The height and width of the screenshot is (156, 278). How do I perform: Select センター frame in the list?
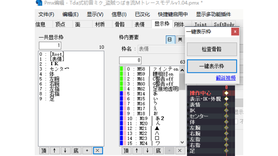[71, 69]
